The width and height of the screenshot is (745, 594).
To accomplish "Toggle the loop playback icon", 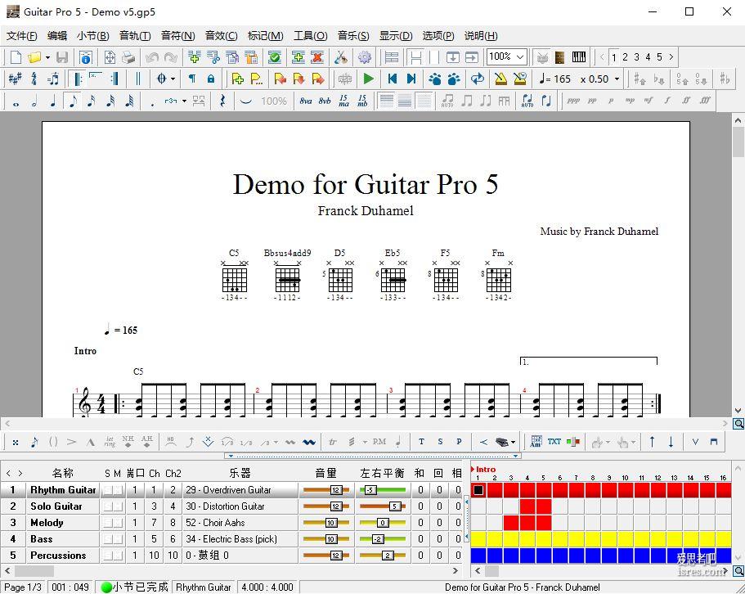I will pyautogui.click(x=478, y=79).
